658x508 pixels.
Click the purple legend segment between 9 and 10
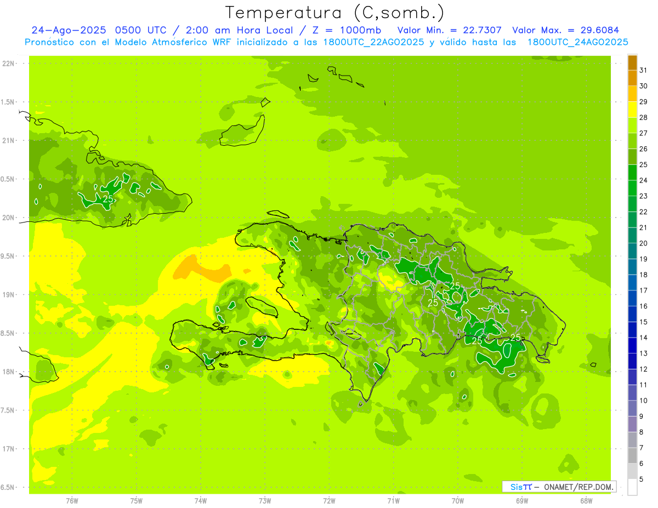pos(632,409)
